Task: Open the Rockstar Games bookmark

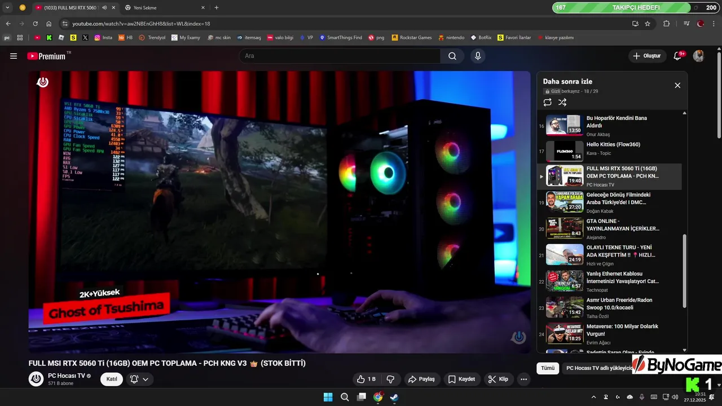Action: pyautogui.click(x=412, y=38)
